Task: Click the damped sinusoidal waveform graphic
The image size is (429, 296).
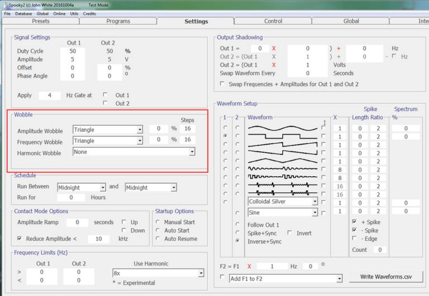Action: 283,169
